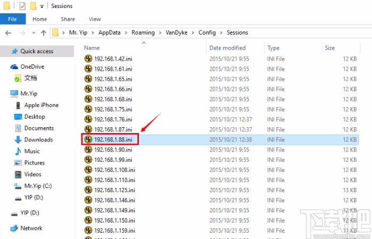
Task: Click the icon of 192.168.1.76.ini
Action: [88, 119]
